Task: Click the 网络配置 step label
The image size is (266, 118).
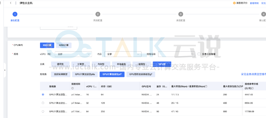Action: click(x=98, y=20)
